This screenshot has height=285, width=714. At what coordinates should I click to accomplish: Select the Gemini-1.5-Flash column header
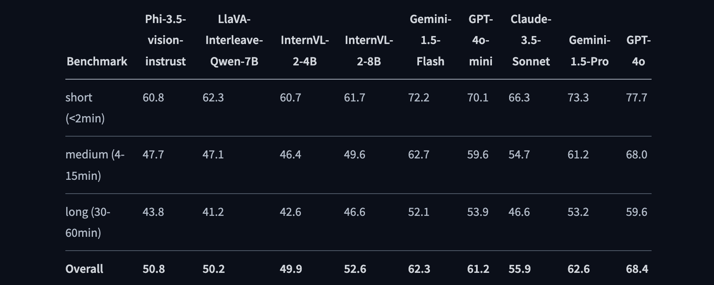430,40
